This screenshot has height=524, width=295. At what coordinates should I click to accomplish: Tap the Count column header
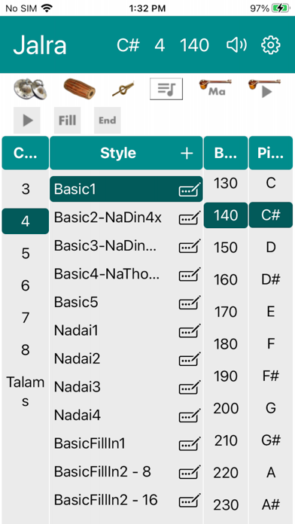point(26,153)
